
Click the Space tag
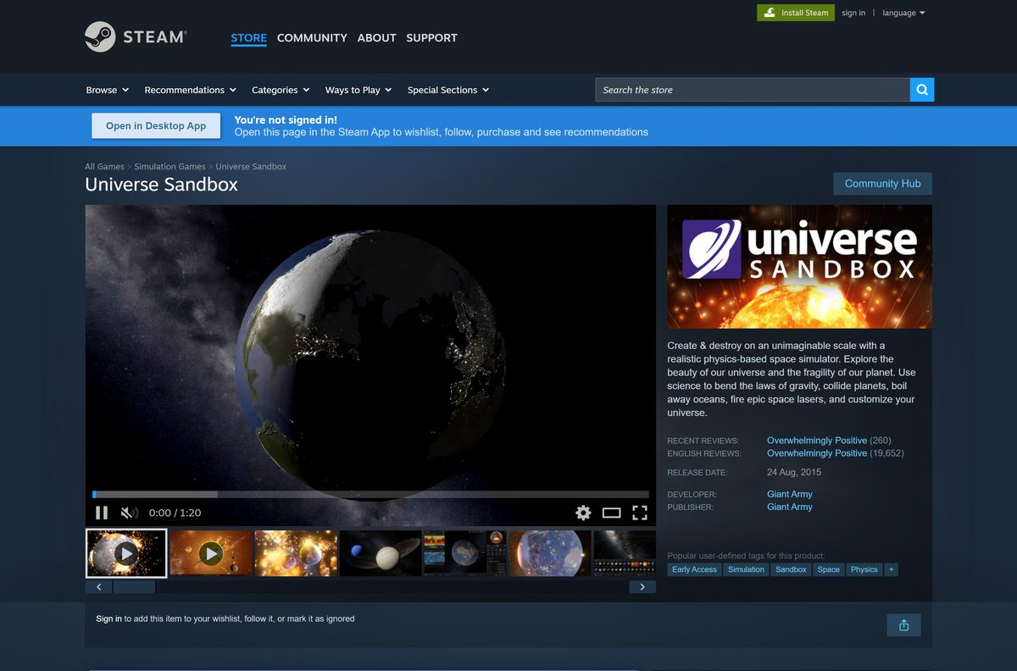pos(829,569)
